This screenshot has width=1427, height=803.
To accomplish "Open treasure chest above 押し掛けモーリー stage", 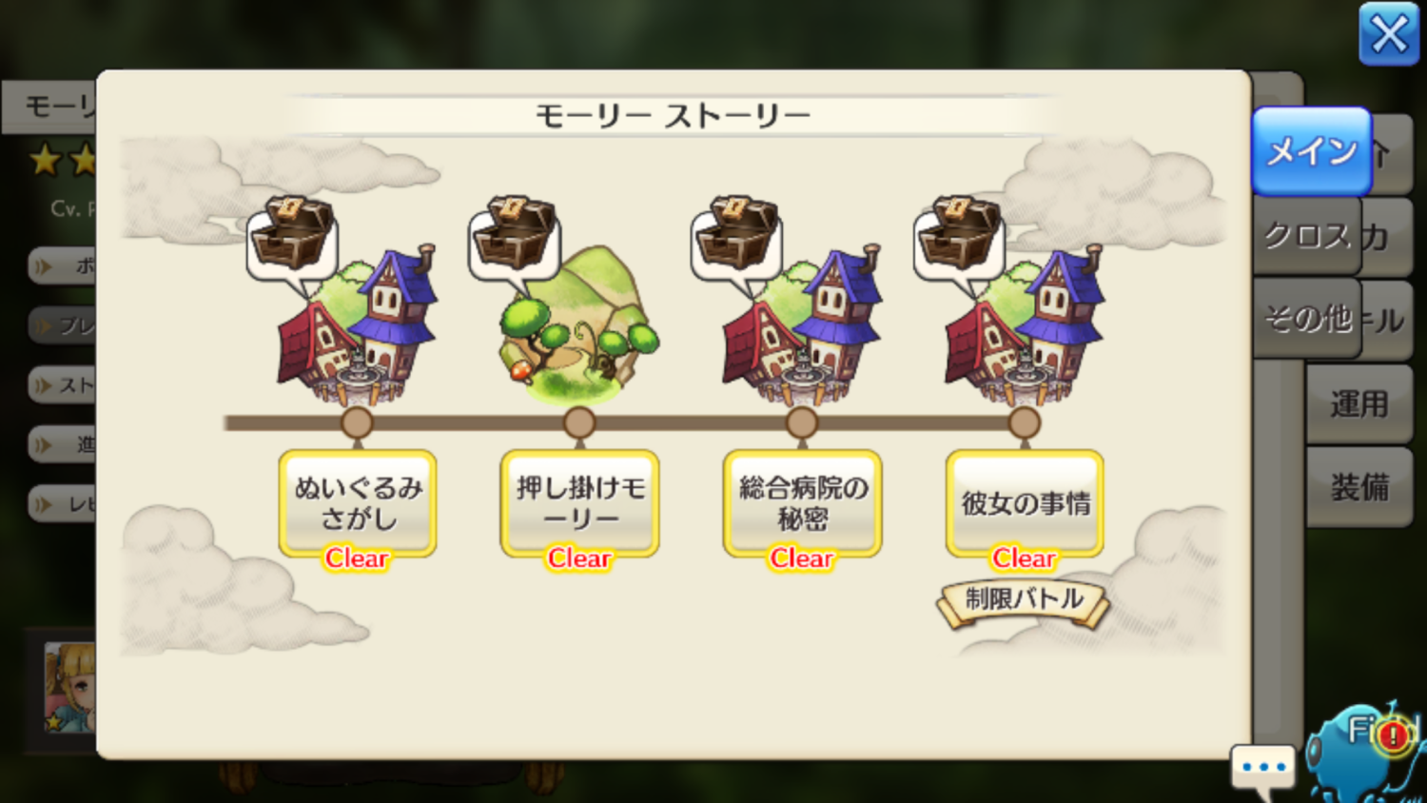I will [x=515, y=238].
